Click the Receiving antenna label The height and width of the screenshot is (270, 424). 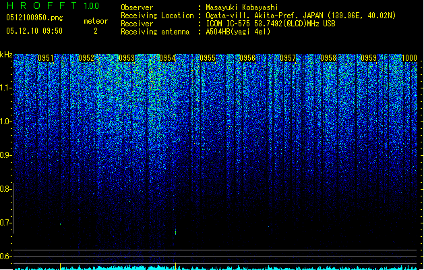click(155, 32)
